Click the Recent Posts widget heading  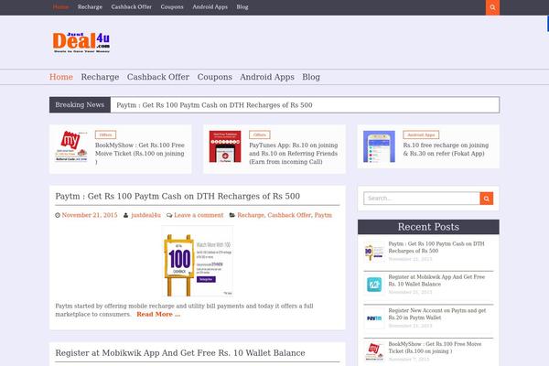click(x=428, y=227)
